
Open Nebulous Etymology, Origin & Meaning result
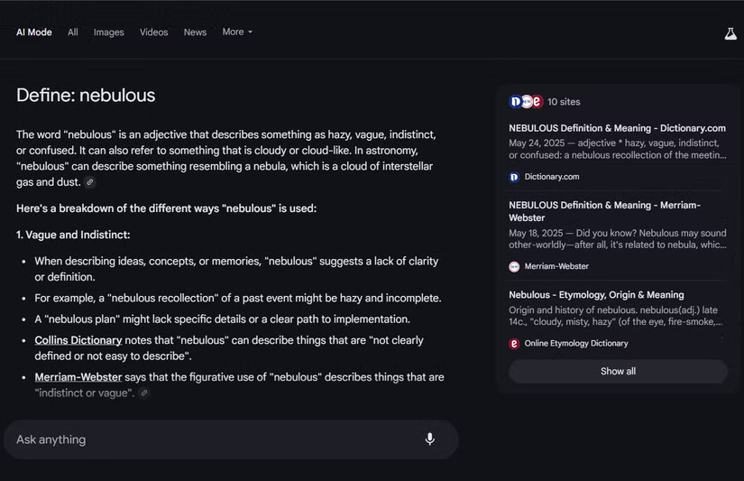pos(596,295)
